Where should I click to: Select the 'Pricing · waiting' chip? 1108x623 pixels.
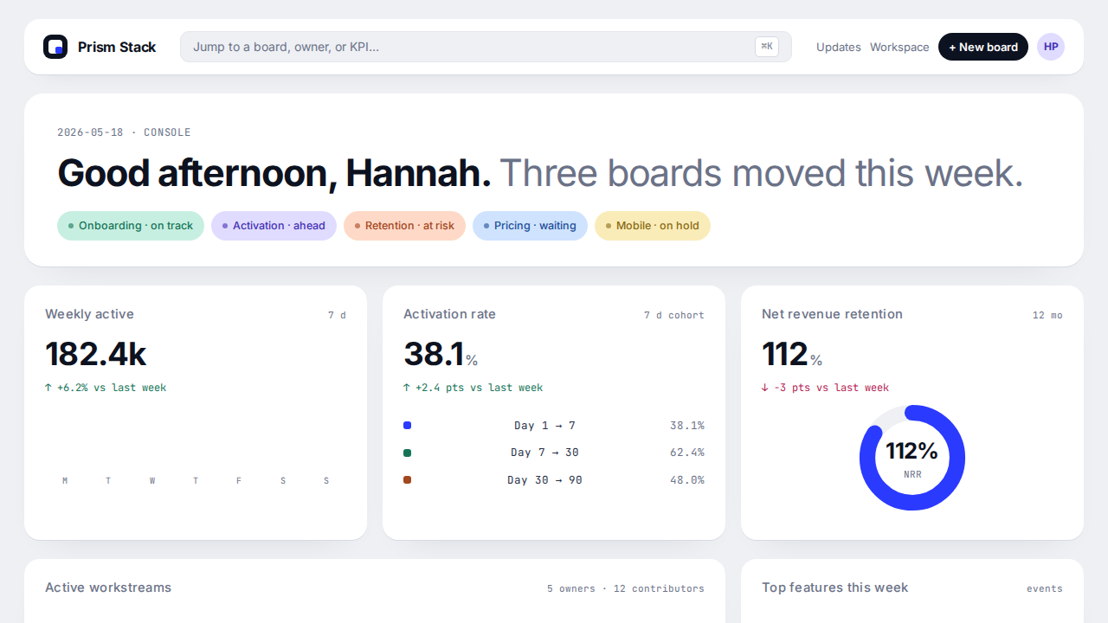(x=530, y=226)
